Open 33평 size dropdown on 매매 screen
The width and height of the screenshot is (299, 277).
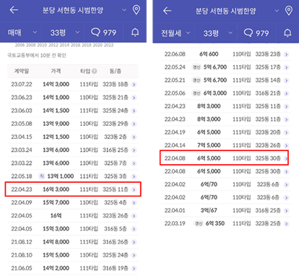[x=64, y=33]
